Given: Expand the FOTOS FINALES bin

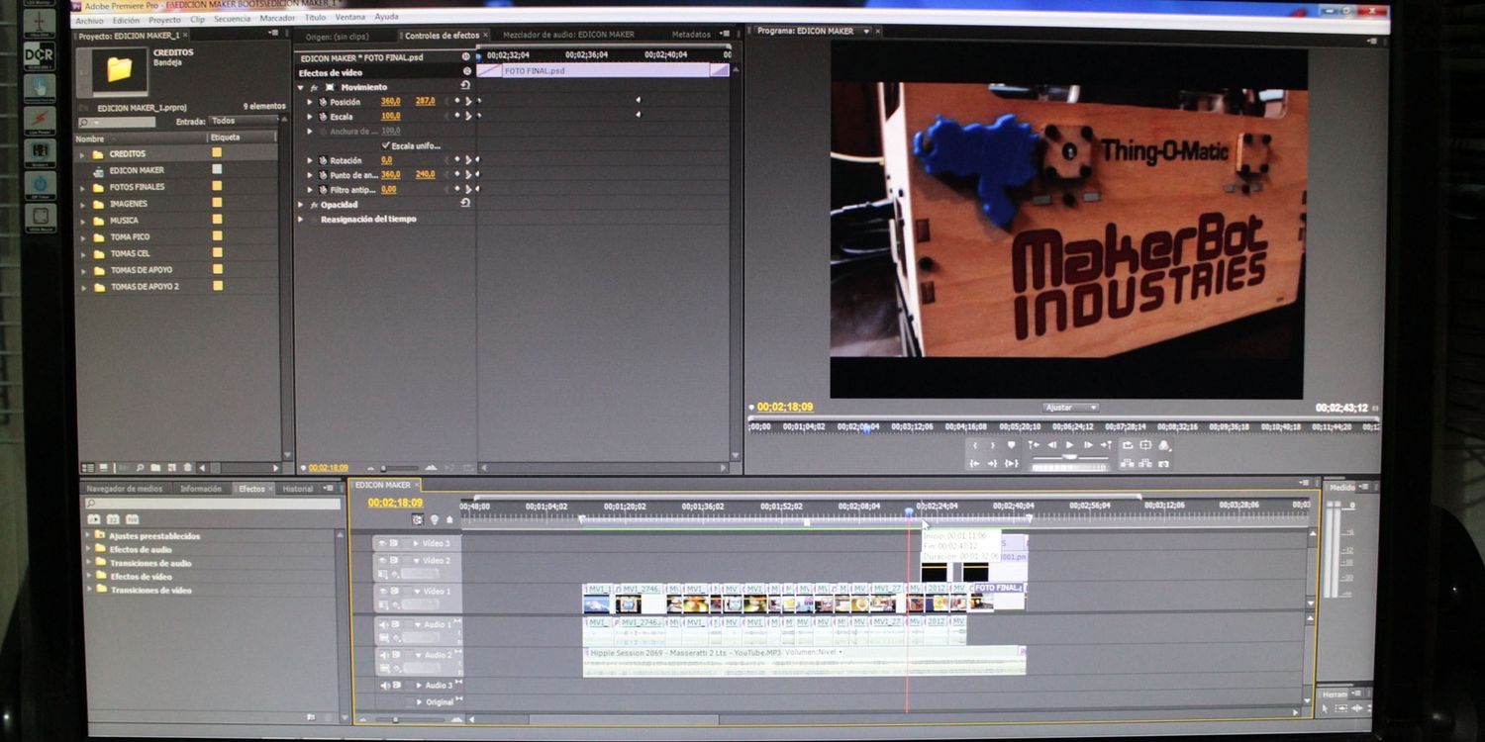Looking at the screenshot, I should [82, 187].
